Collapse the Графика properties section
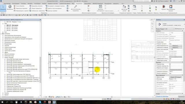This screenshot has width=185, height=104. pos(182,31)
